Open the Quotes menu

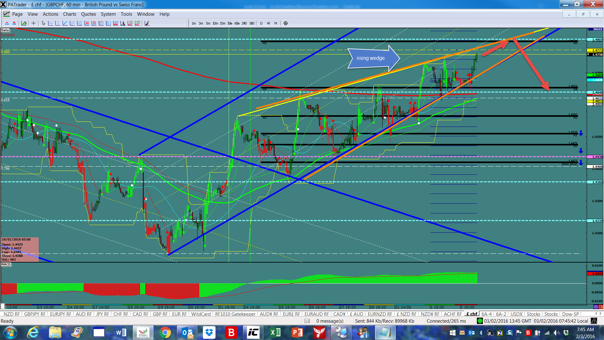coord(88,14)
